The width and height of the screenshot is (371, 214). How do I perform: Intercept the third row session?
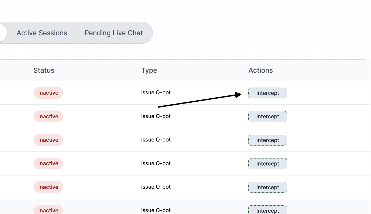coord(267,140)
